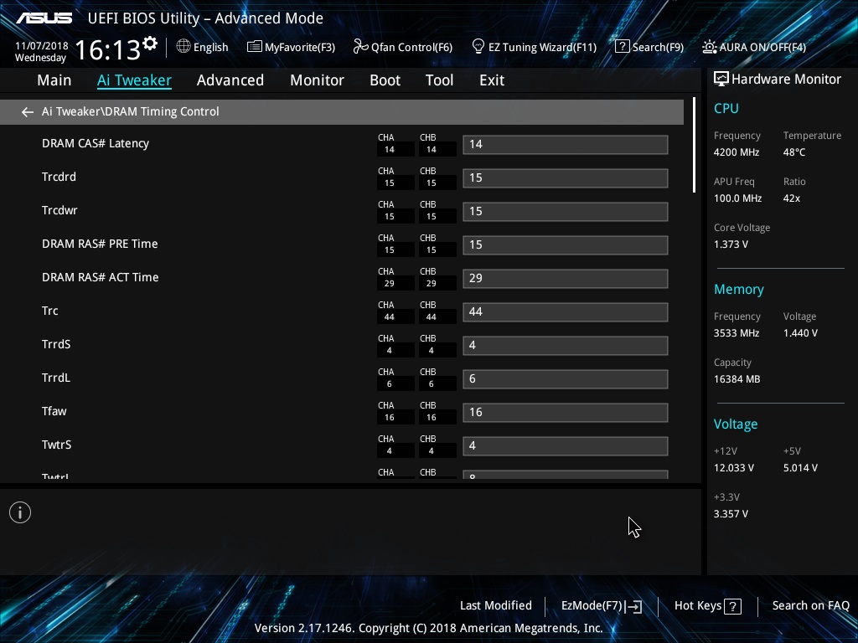Click the back arrow beside DRAM Timing Control

coord(28,112)
